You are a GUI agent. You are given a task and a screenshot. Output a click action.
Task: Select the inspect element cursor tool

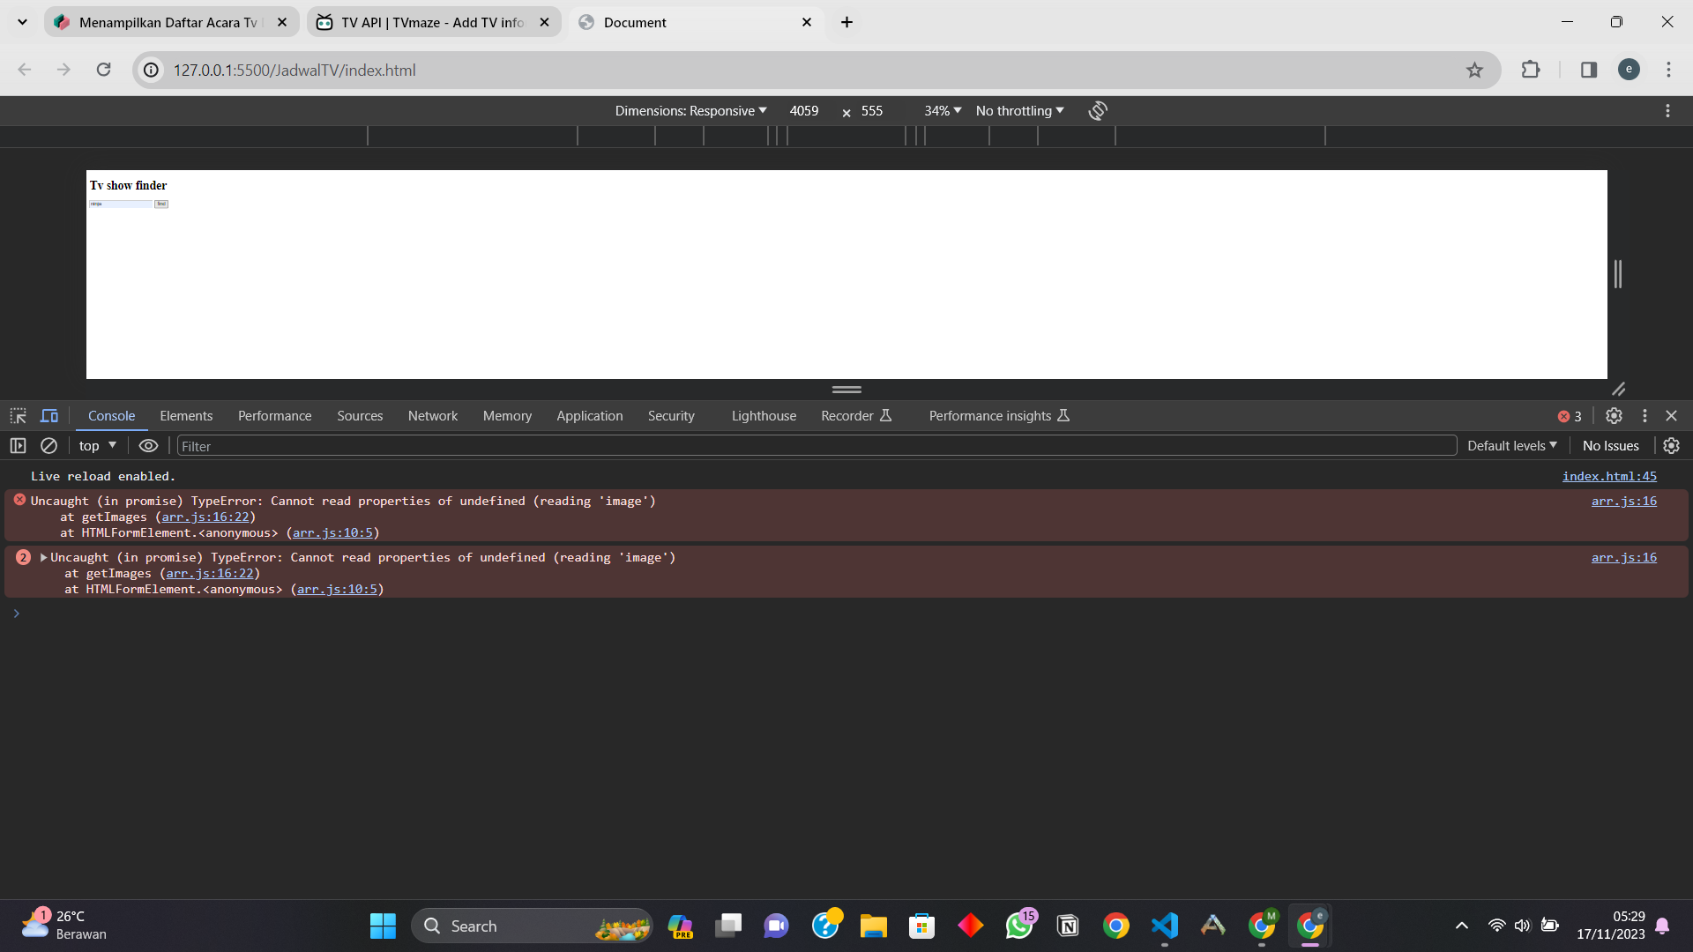[x=18, y=415]
